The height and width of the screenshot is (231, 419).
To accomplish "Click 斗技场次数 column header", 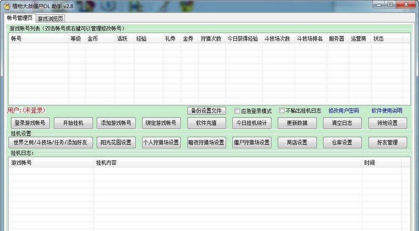I will [278, 39].
